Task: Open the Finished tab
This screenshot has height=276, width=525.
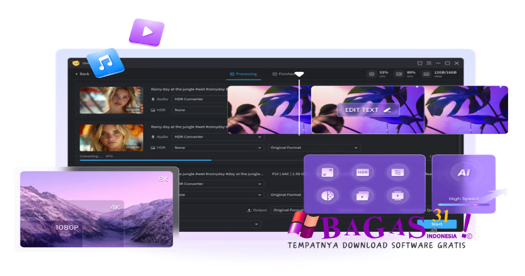Action: coord(284,74)
